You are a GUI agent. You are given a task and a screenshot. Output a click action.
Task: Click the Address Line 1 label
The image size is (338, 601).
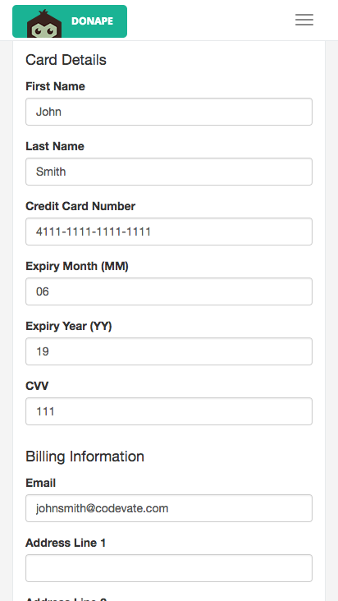(66, 543)
